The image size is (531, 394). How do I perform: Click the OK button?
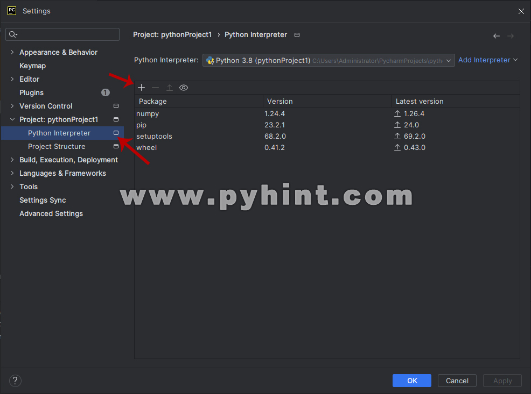click(x=412, y=381)
